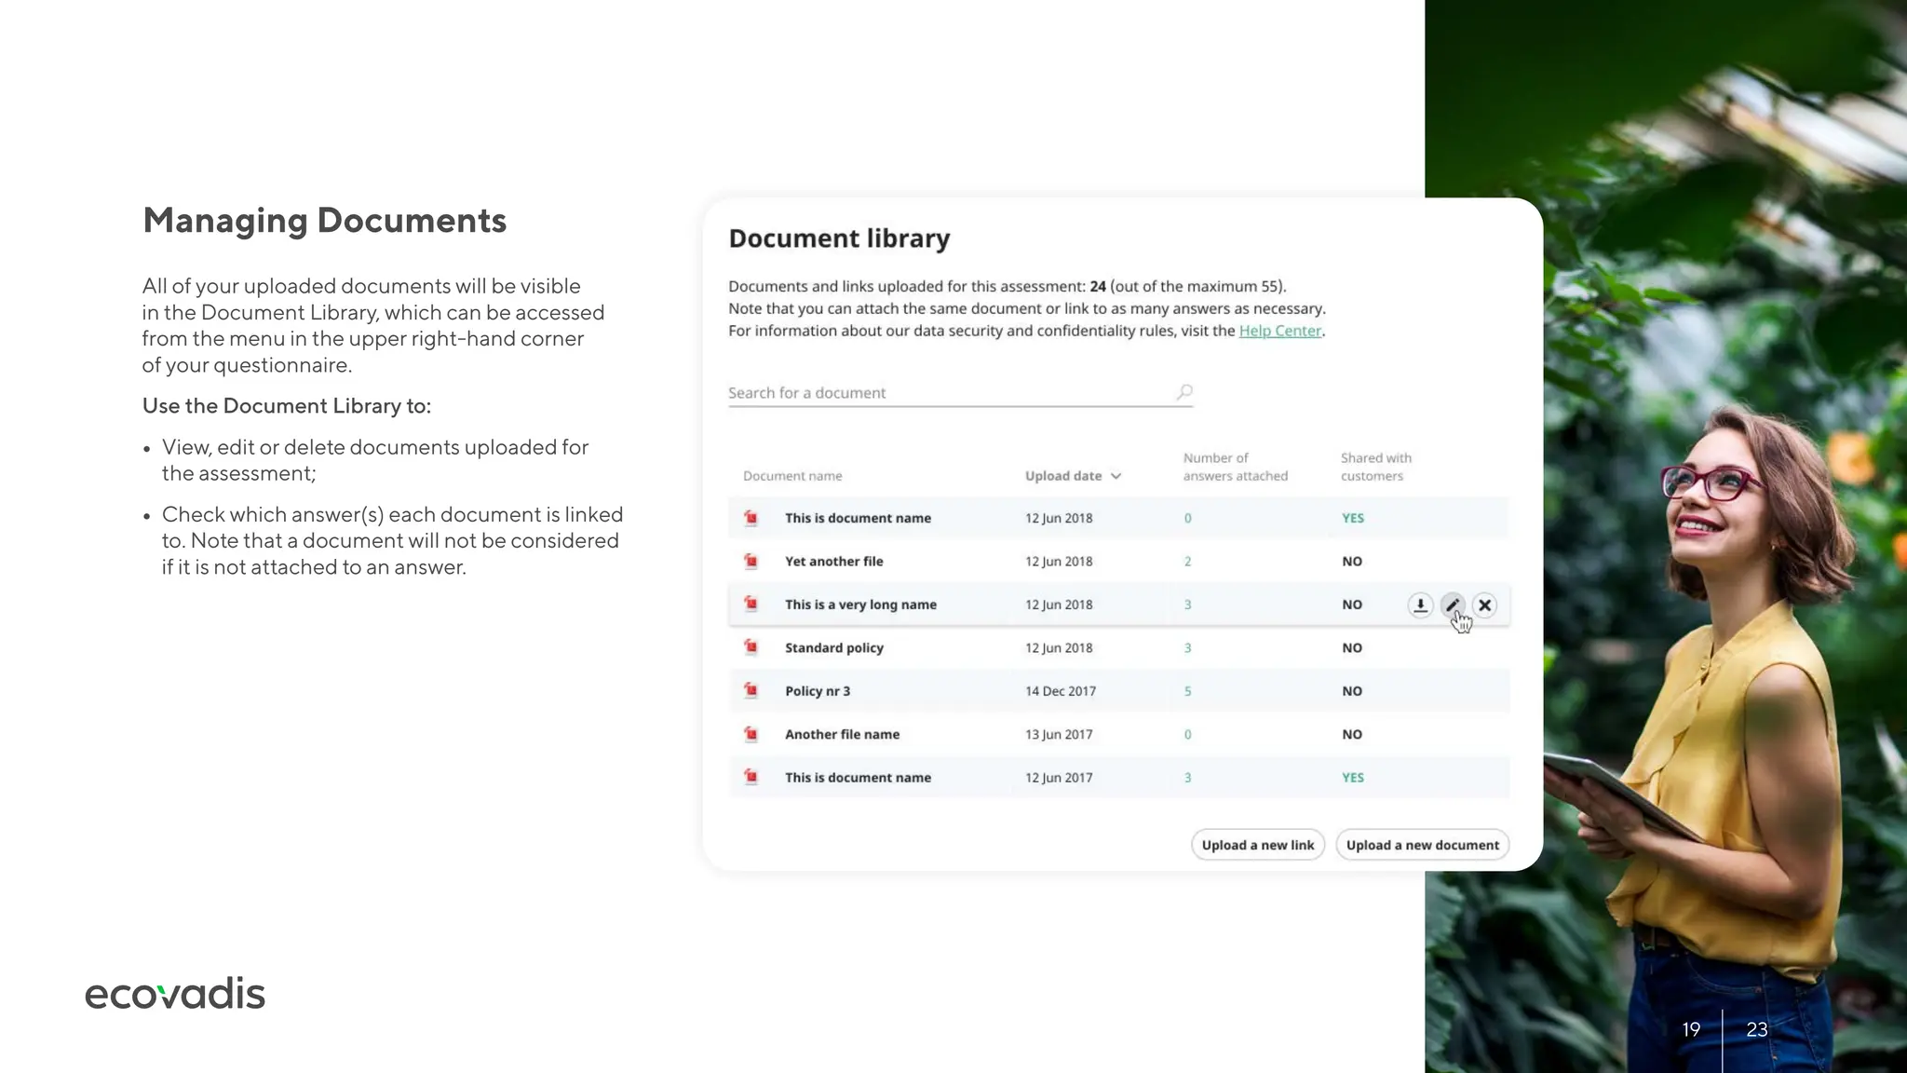Click answers count 2 for Yet another file

(x=1187, y=562)
